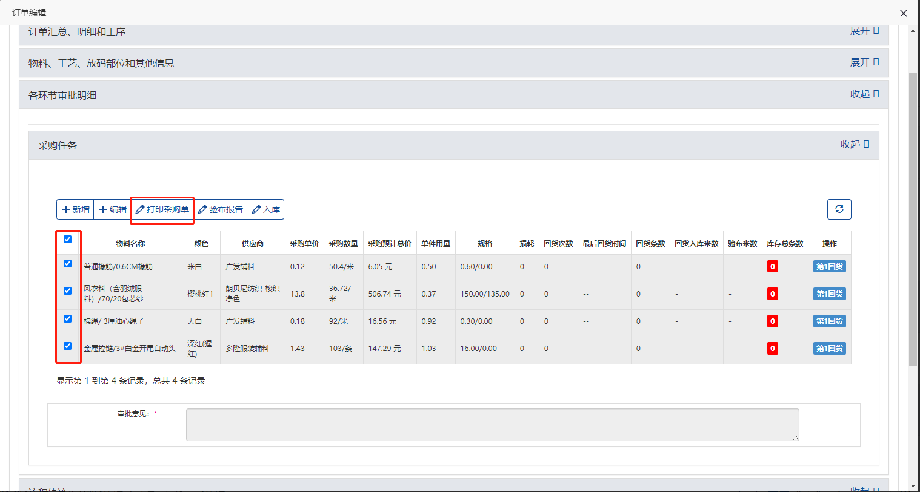This screenshot has width=920, height=492.
Task: Click the refresh icon button
Action: coord(839,209)
